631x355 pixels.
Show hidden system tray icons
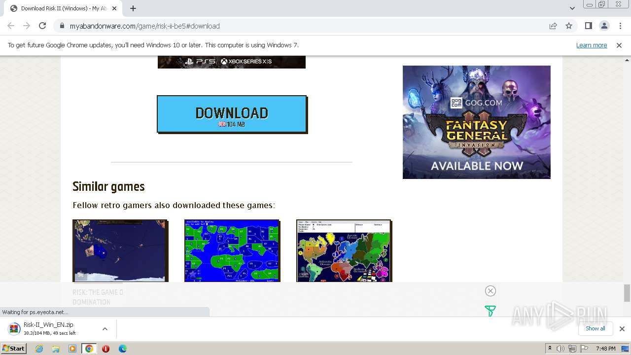pyautogui.click(x=550, y=349)
